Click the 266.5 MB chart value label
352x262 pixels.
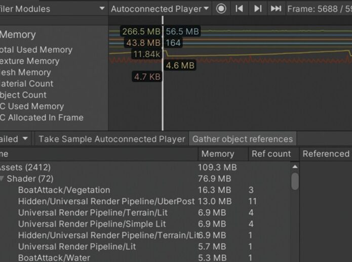141,31
